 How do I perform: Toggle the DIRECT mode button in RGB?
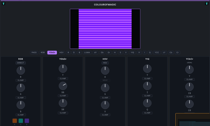coord(21,63)
